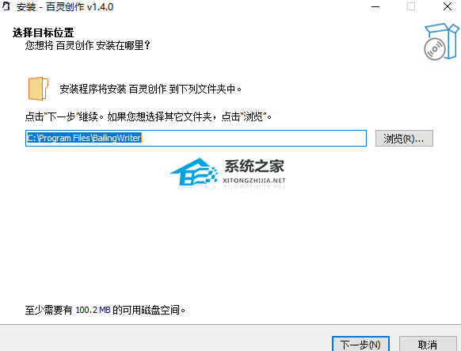
Task: Click the XITONGZHIJIA.NET watermark text
Action: pyautogui.click(x=254, y=180)
